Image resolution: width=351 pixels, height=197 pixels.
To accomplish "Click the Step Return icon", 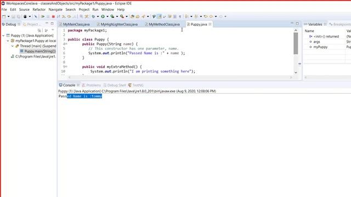I will 75,16.
